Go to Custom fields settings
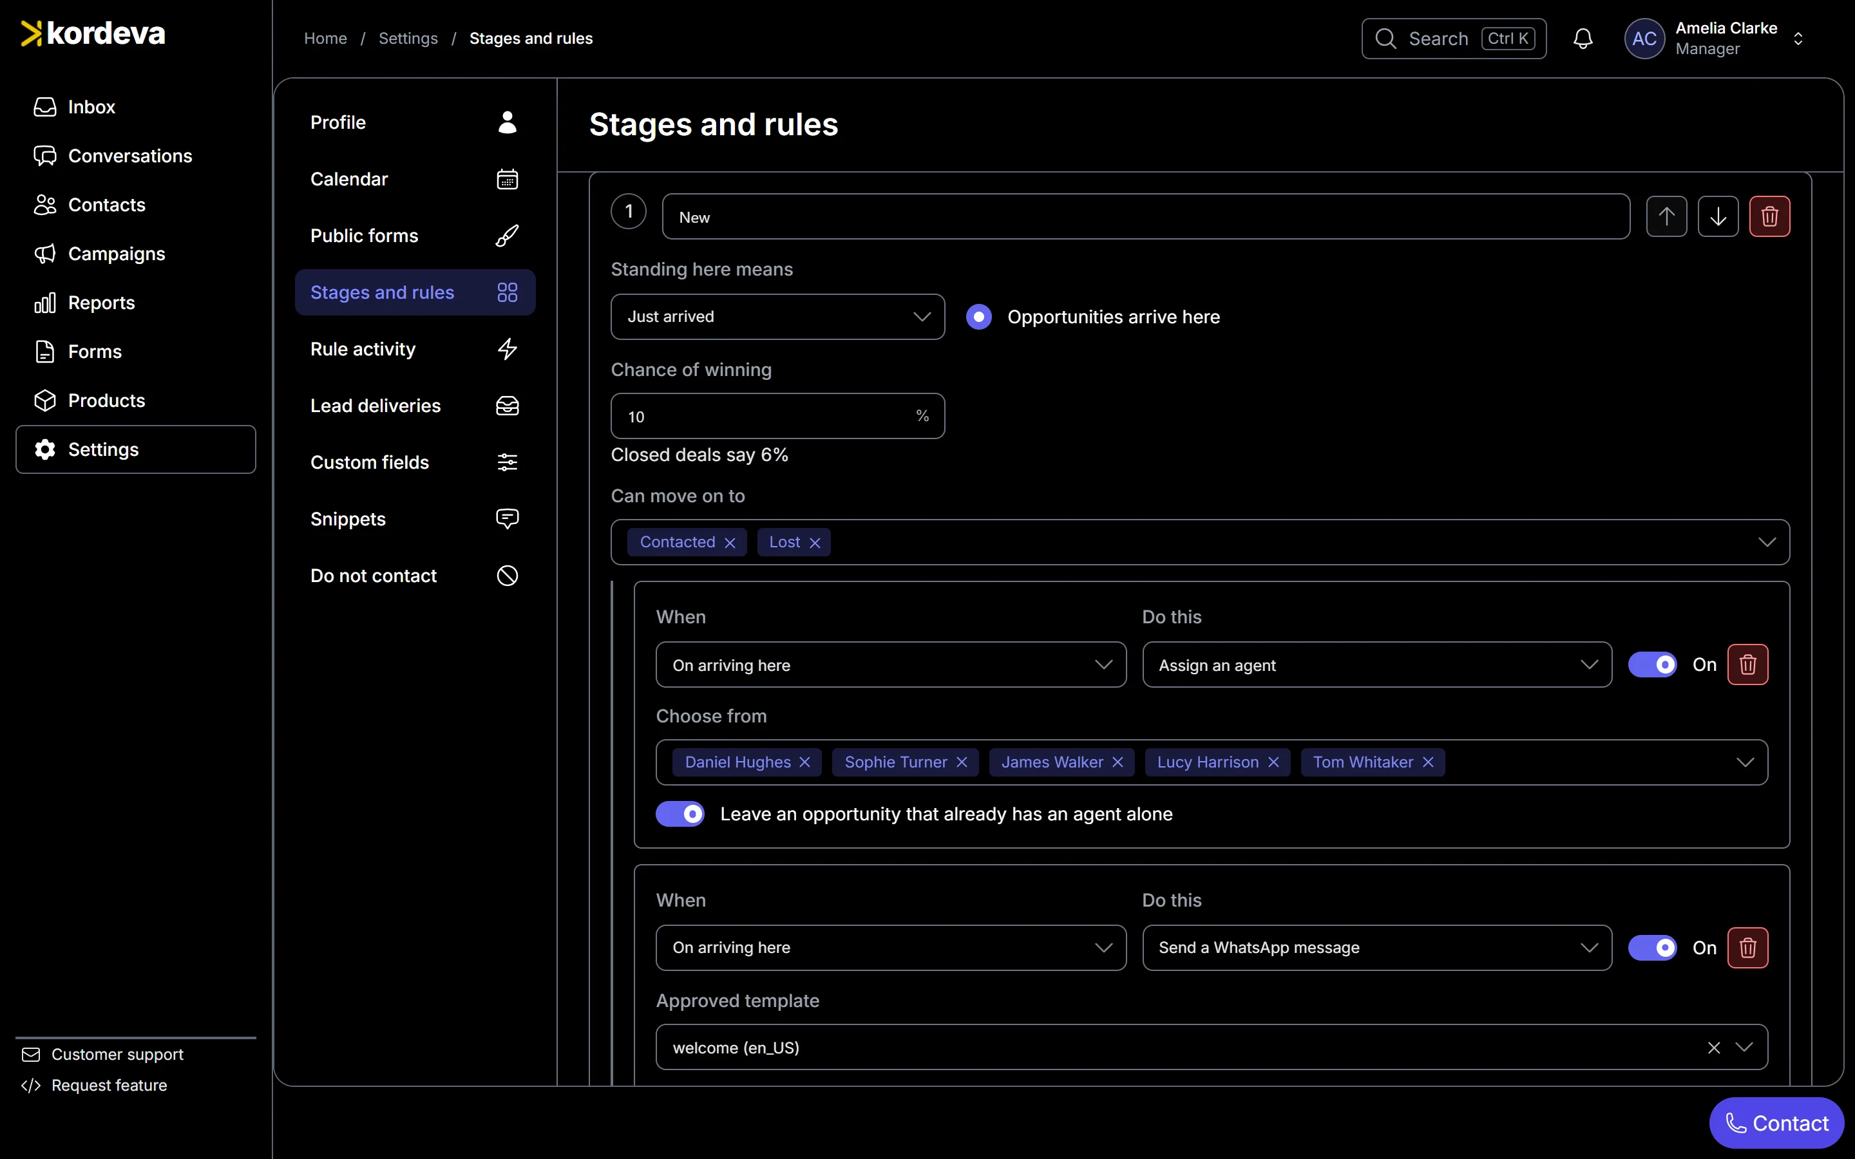Screen dimensions: 1855x1159 pyautogui.click(x=415, y=462)
